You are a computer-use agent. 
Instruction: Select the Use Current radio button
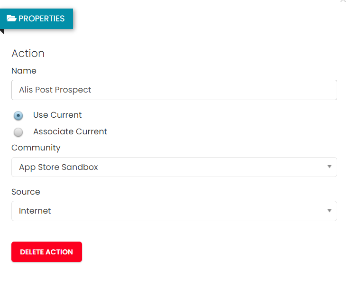[x=18, y=115]
